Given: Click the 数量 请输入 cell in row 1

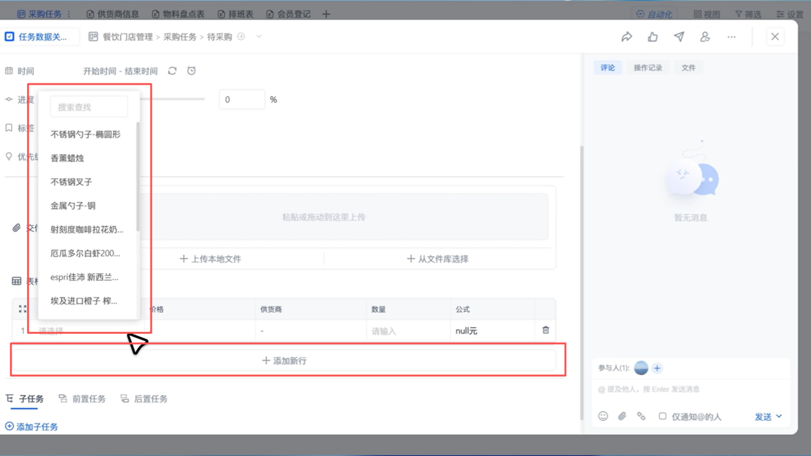Looking at the screenshot, I should [407, 331].
